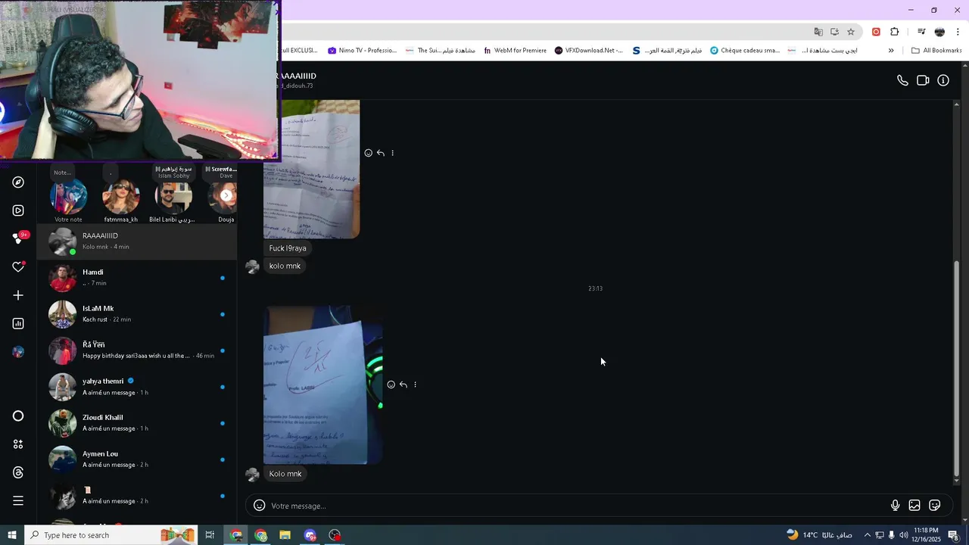The width and height of the screenshot is (969, 545).
Task: Open Reels in the left sidebar
Action: click(18, 210)
